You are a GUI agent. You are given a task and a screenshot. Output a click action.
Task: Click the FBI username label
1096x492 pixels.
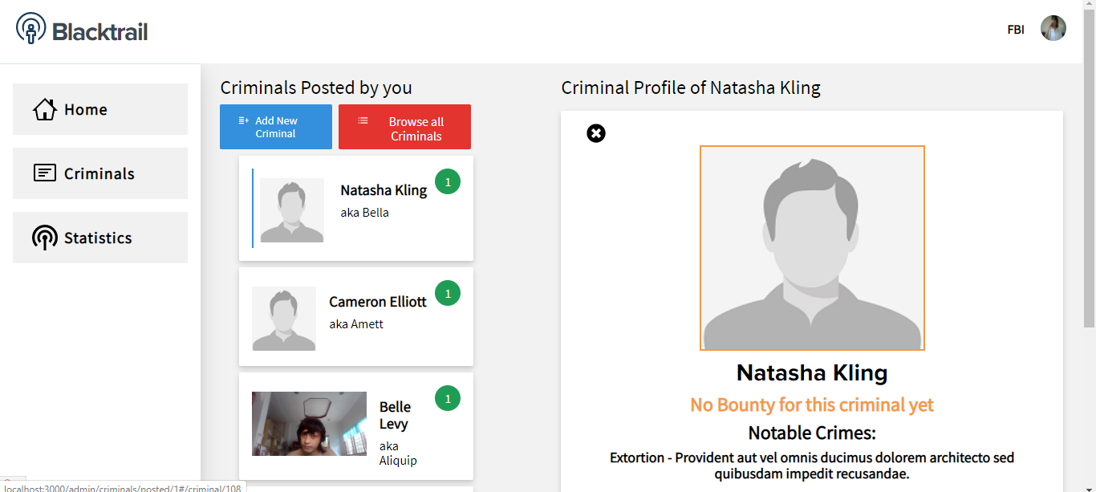[1016, 30]
